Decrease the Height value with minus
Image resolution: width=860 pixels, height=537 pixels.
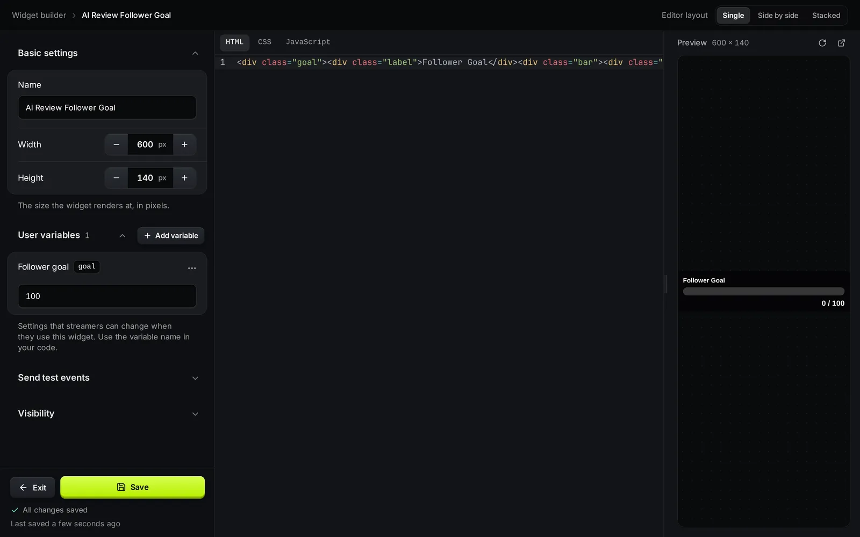click(x=116, y=178)
